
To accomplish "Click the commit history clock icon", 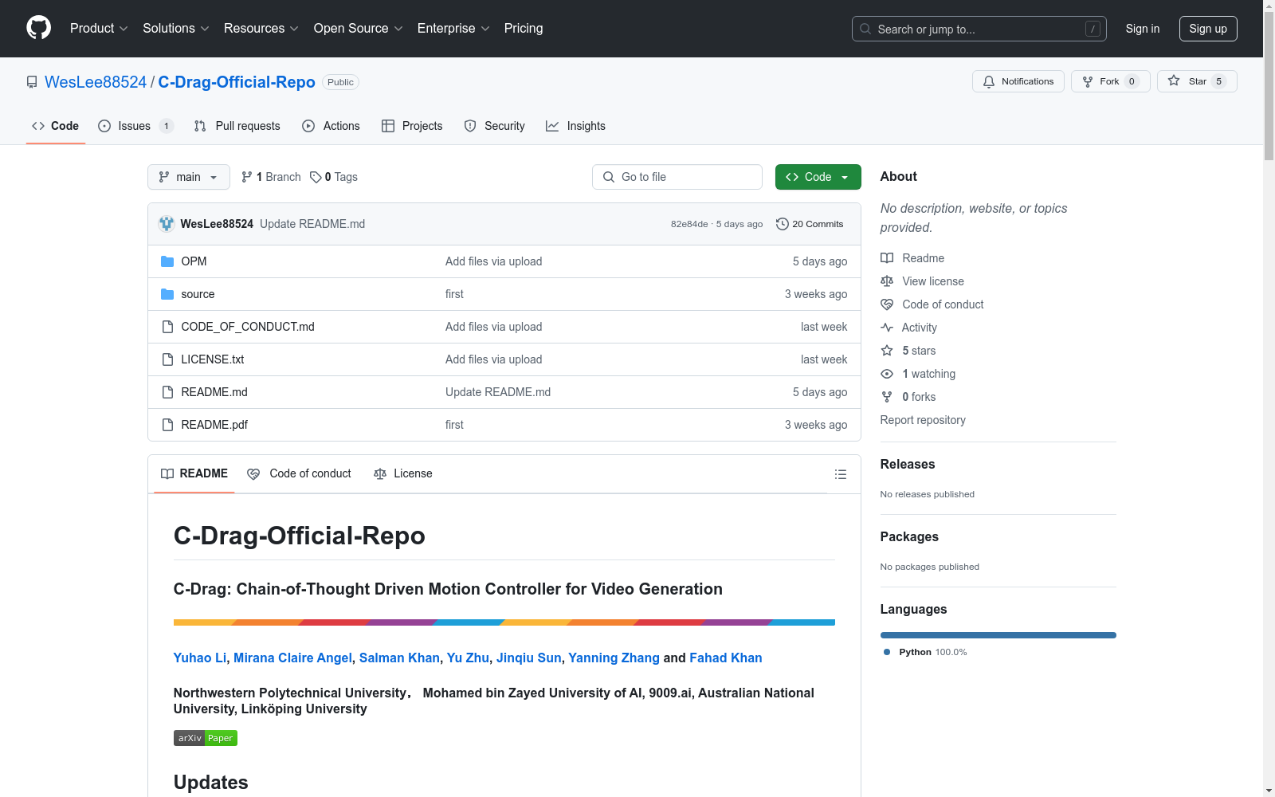I will pos(783,224).
